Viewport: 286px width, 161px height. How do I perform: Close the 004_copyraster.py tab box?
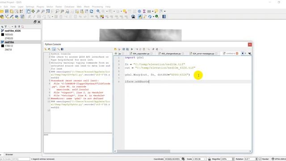pos(151,54)
